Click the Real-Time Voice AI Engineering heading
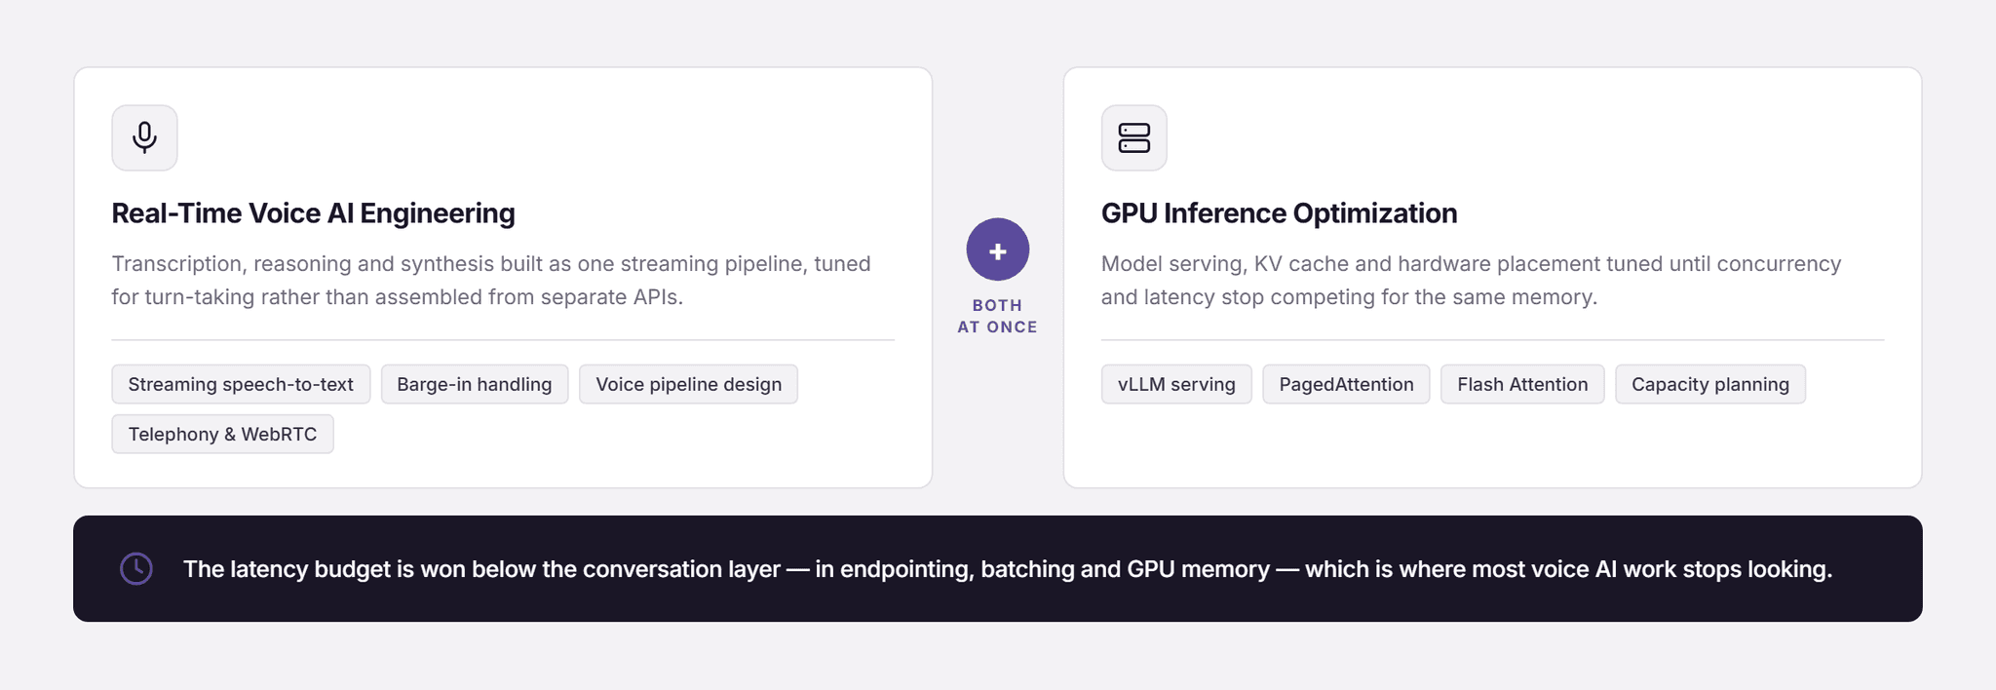 point(313,213)
